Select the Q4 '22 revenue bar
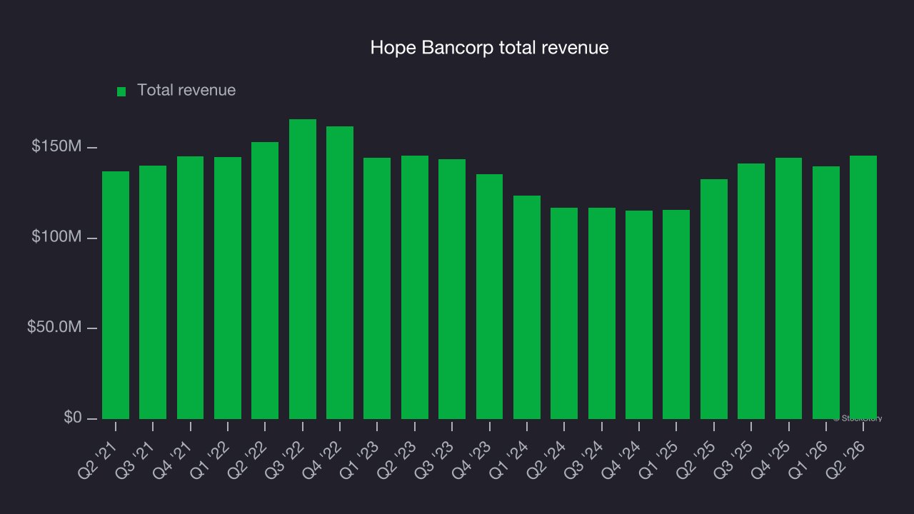This screenshot has width=914, height=514. pos(340,273)
